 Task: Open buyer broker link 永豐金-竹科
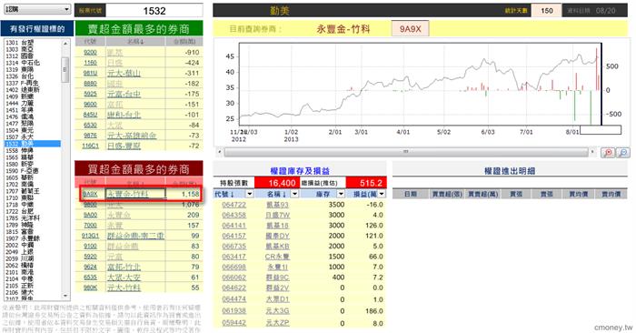[x=127, y=194]
